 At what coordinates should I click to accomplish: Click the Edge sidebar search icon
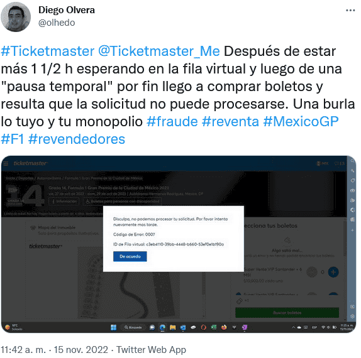tap(352, 161)
